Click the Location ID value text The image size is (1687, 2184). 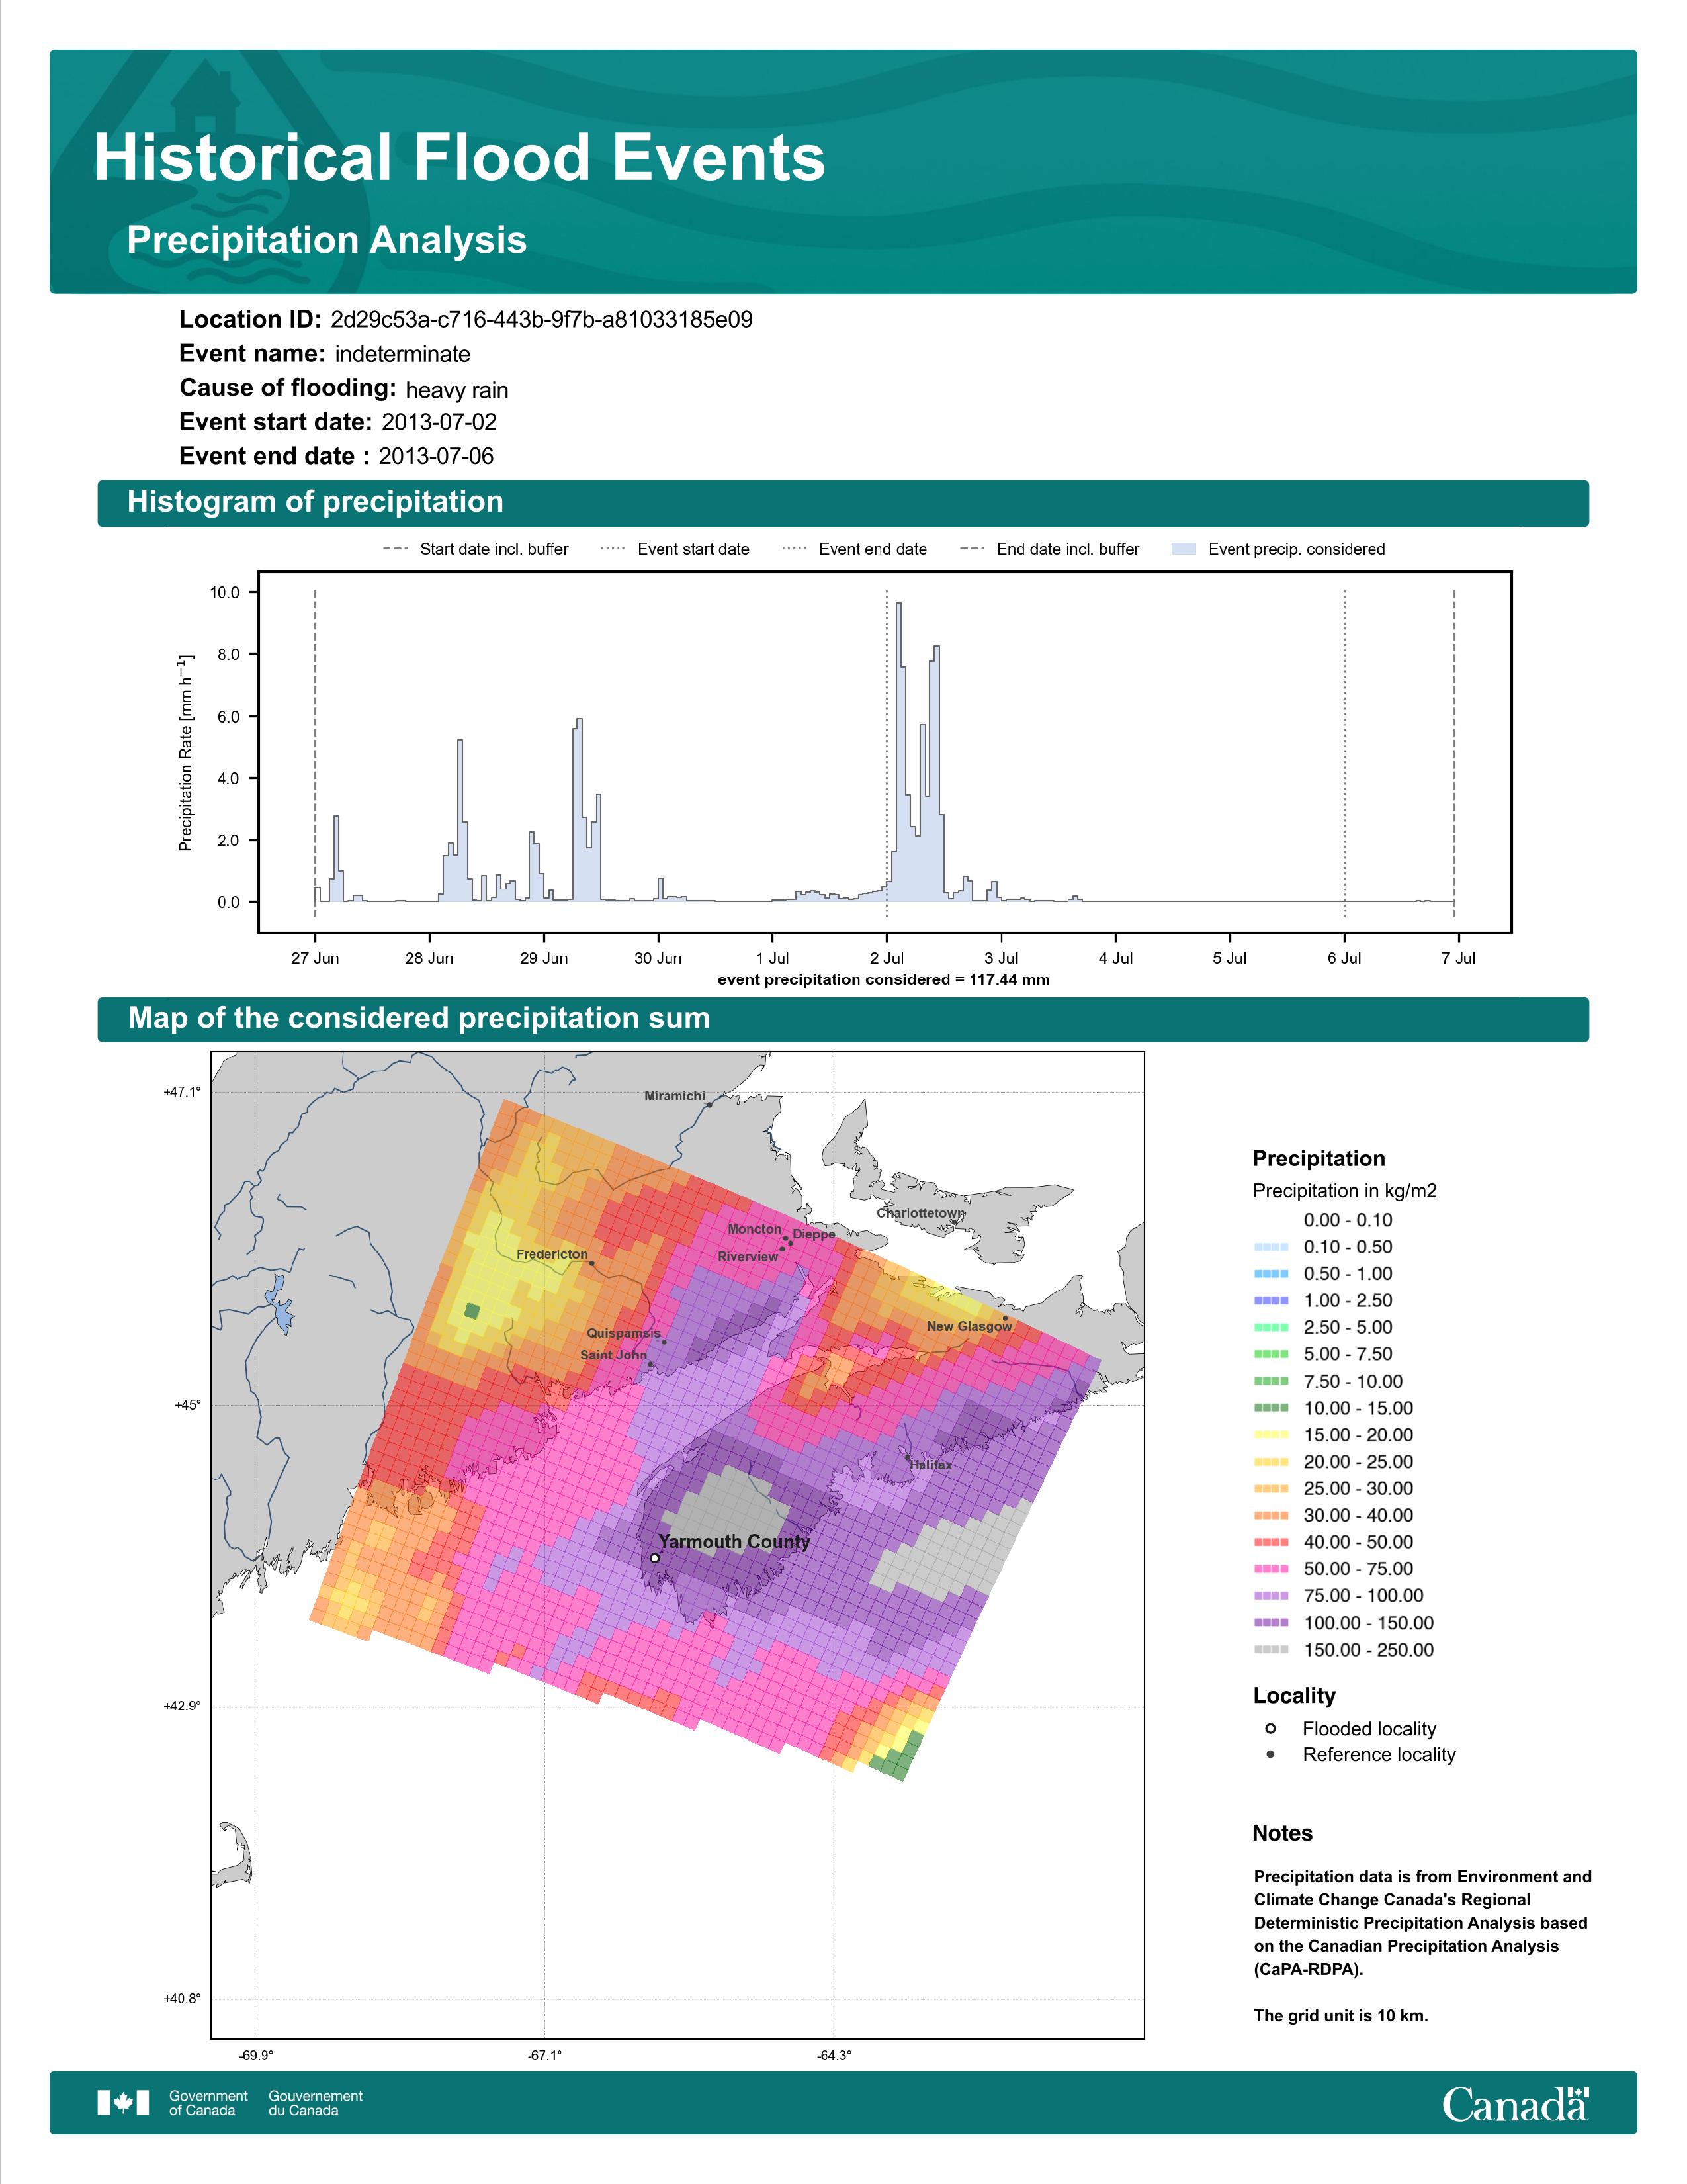542,320
